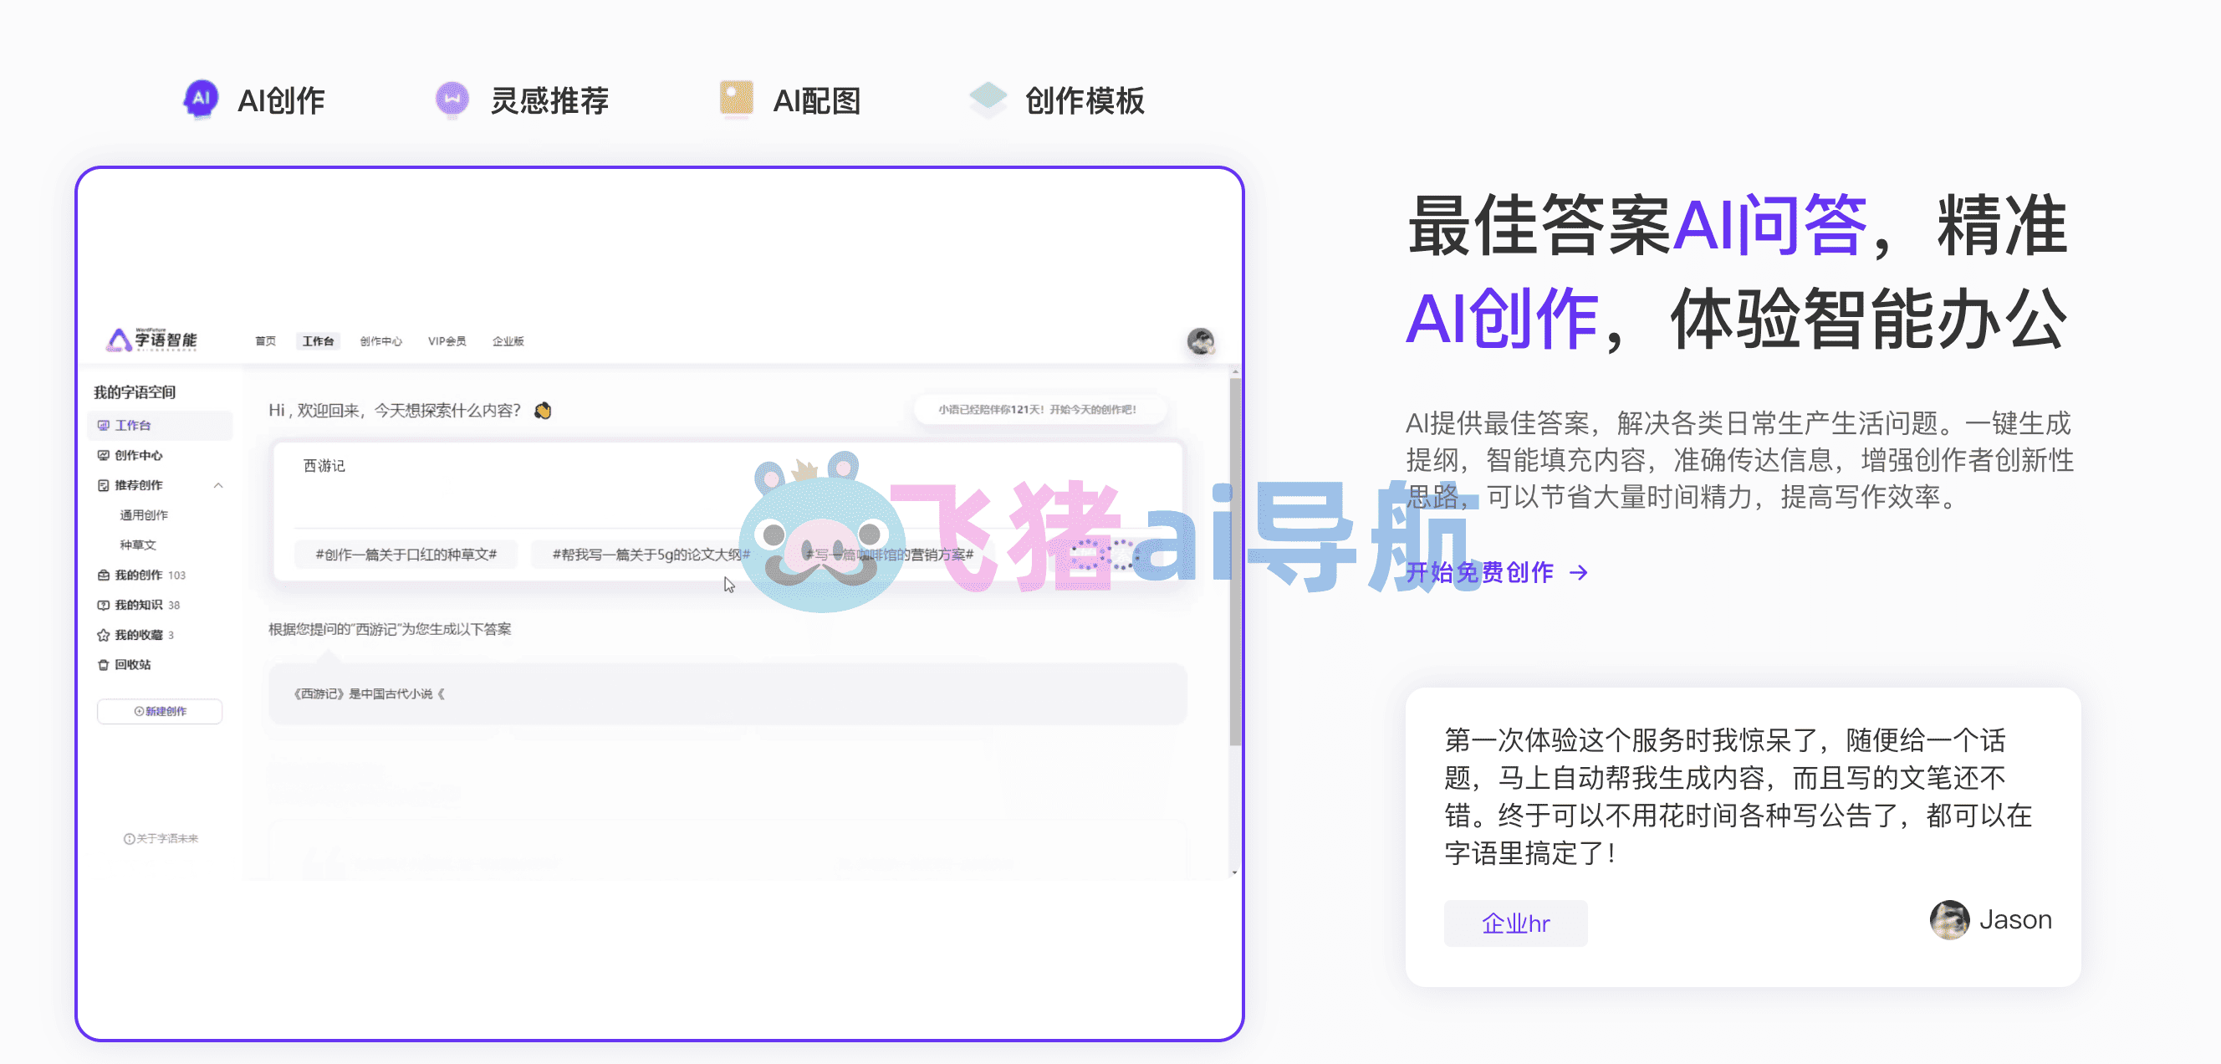Viewport: 2221px width, 1064px height.
Task: Go to 首页 in the top nav
Action: tap(266, 341)
